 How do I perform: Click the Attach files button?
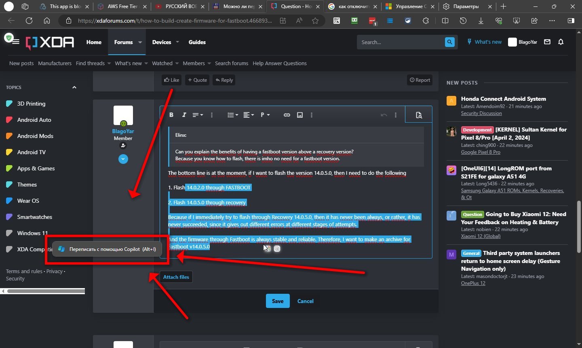(176, 277)
